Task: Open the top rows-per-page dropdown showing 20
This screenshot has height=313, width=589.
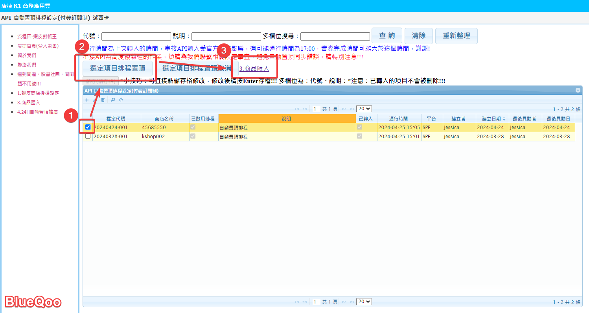Action: tap(364, 109)
